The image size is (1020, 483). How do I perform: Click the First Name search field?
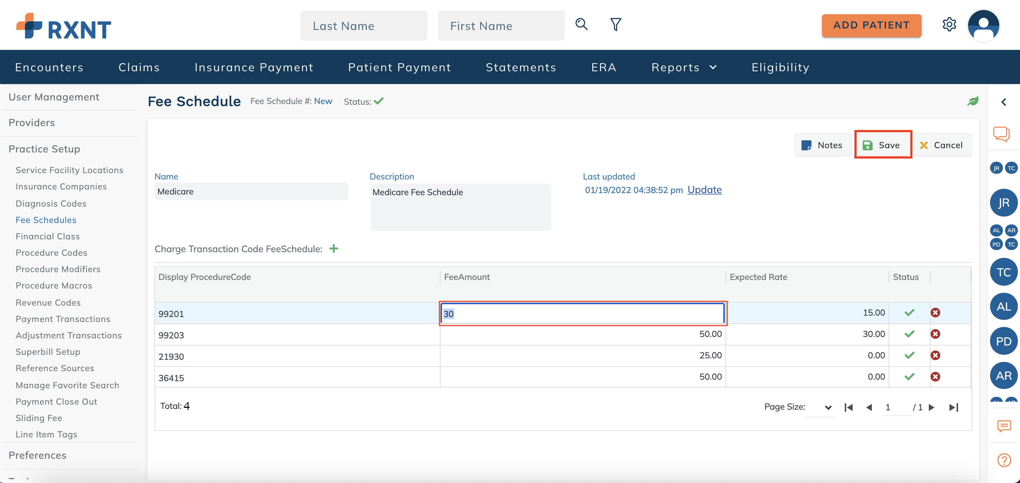pyautogui.click(x=501, y=26)
